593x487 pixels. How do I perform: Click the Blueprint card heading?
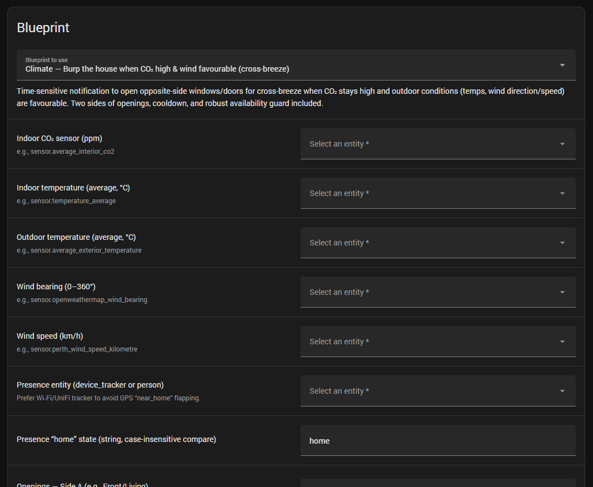click(x=43, y=28)
